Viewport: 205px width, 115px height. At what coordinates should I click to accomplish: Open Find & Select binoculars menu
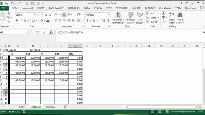[x=180, y=18]
